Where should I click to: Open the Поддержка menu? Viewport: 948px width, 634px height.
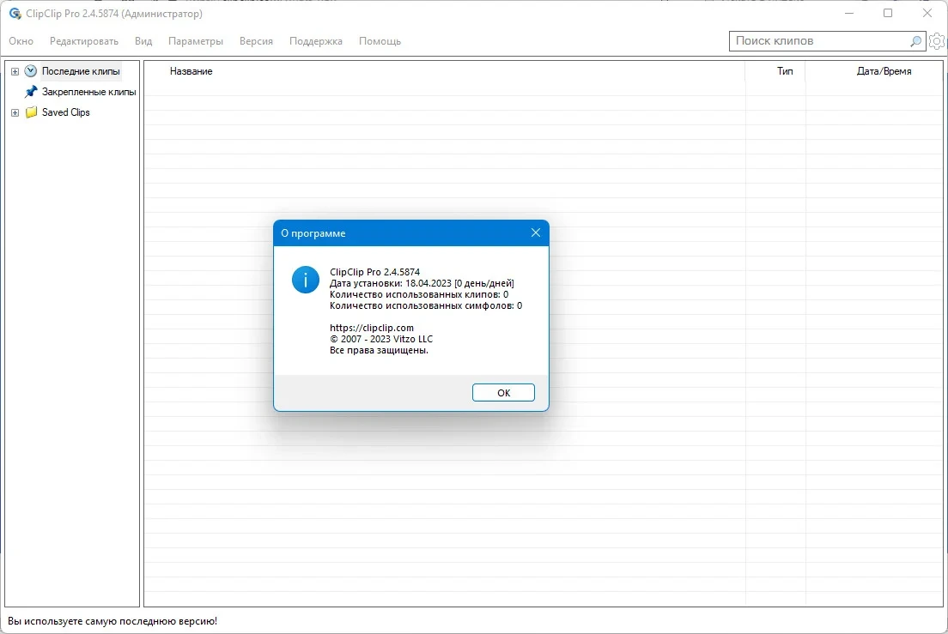[x=316, y=41]
